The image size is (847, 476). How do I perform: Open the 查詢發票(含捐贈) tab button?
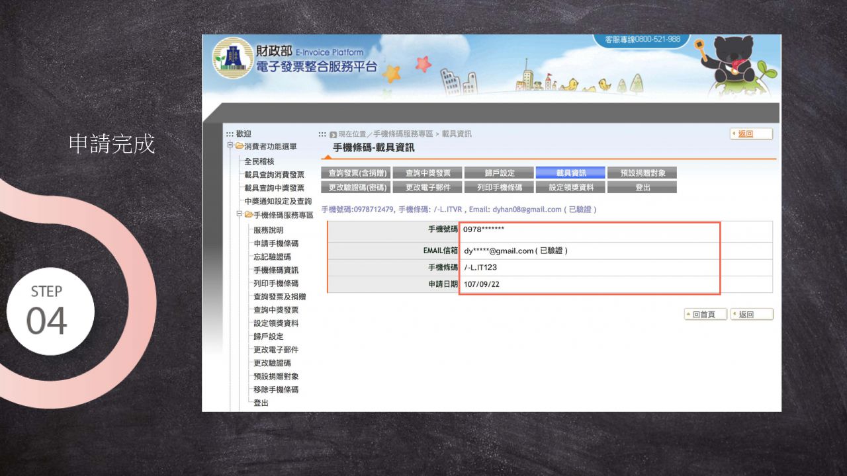tap(356, 173)
